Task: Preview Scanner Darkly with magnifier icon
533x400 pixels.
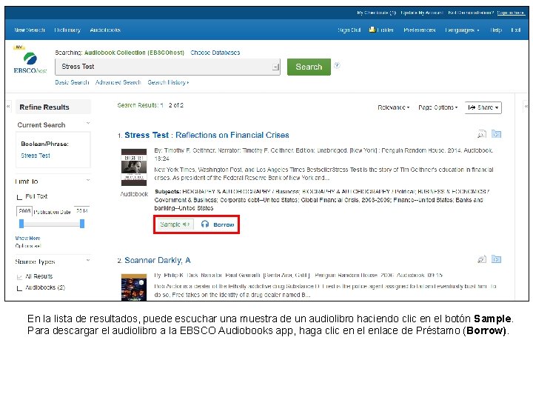Action: (482, 259)
